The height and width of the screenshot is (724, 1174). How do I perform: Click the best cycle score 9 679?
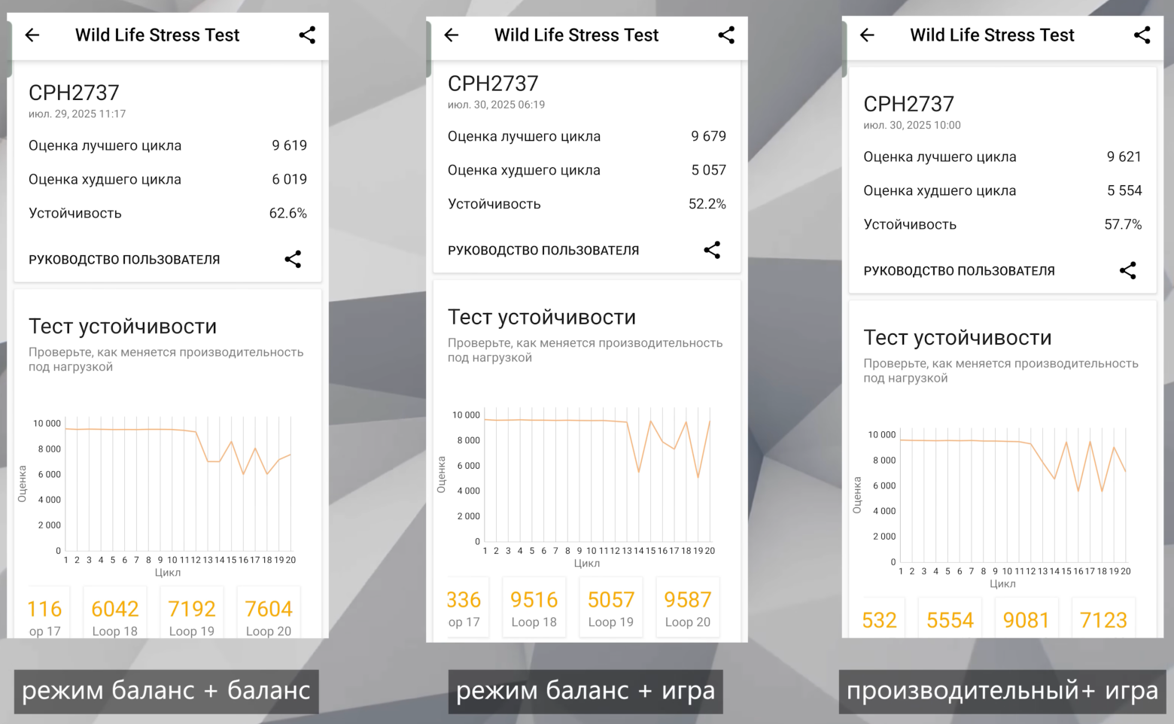tap(708, 136)
